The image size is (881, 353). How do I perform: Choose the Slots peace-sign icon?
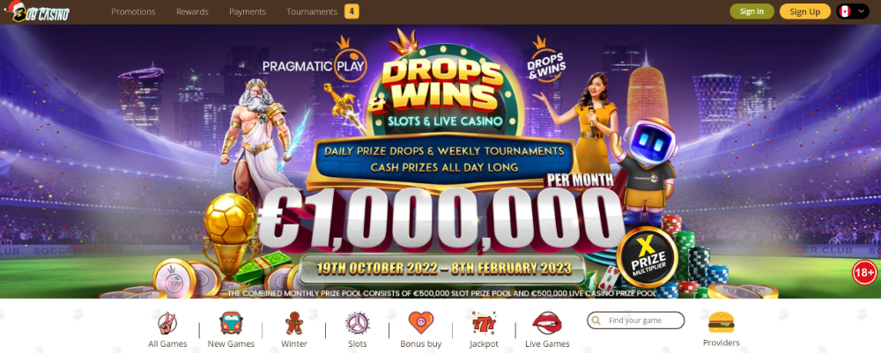point(358,324)
